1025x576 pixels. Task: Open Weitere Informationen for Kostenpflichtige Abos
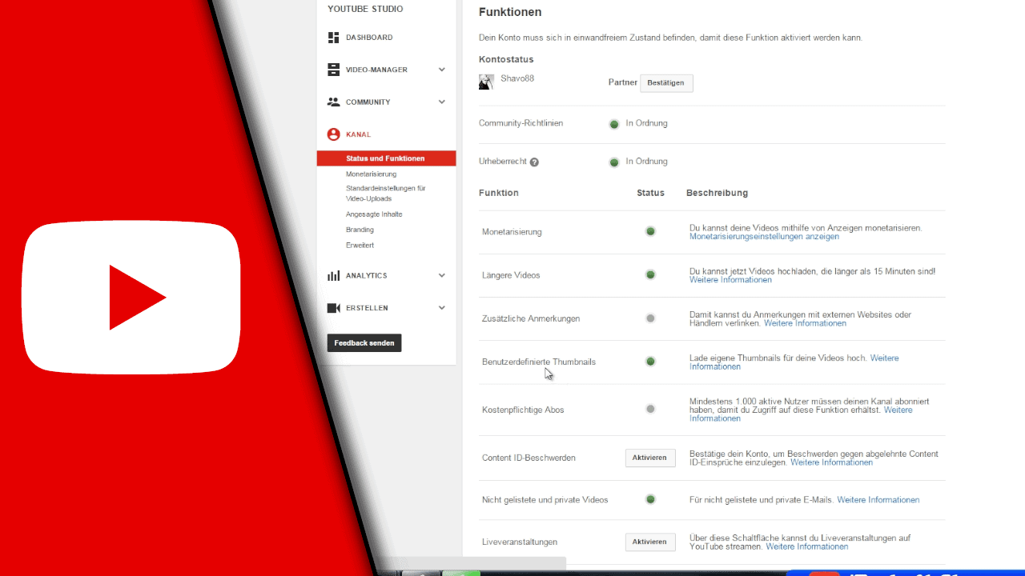(801, 414)
